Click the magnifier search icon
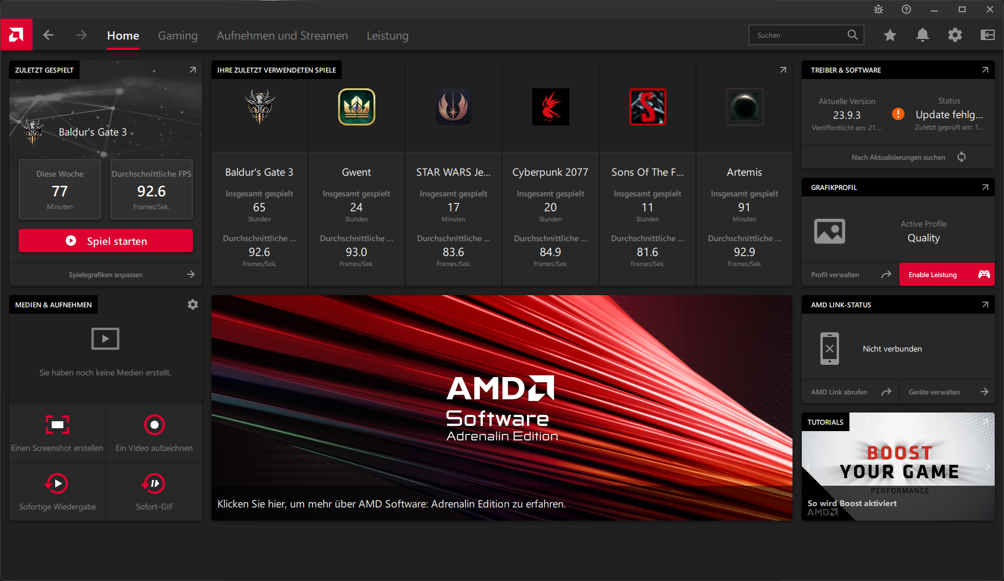 point(852,35)
